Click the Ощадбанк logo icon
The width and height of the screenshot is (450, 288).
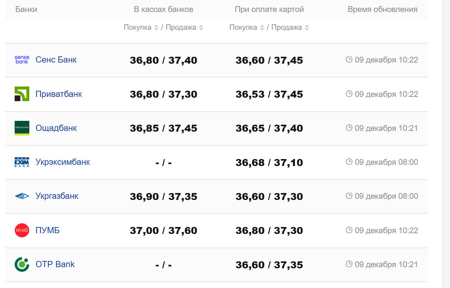(x=22, y=128)
